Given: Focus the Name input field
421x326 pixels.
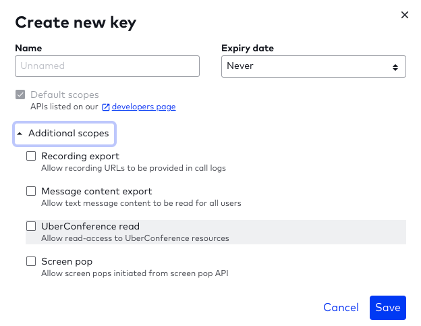Looking at the screenshot, I should 107,66.
